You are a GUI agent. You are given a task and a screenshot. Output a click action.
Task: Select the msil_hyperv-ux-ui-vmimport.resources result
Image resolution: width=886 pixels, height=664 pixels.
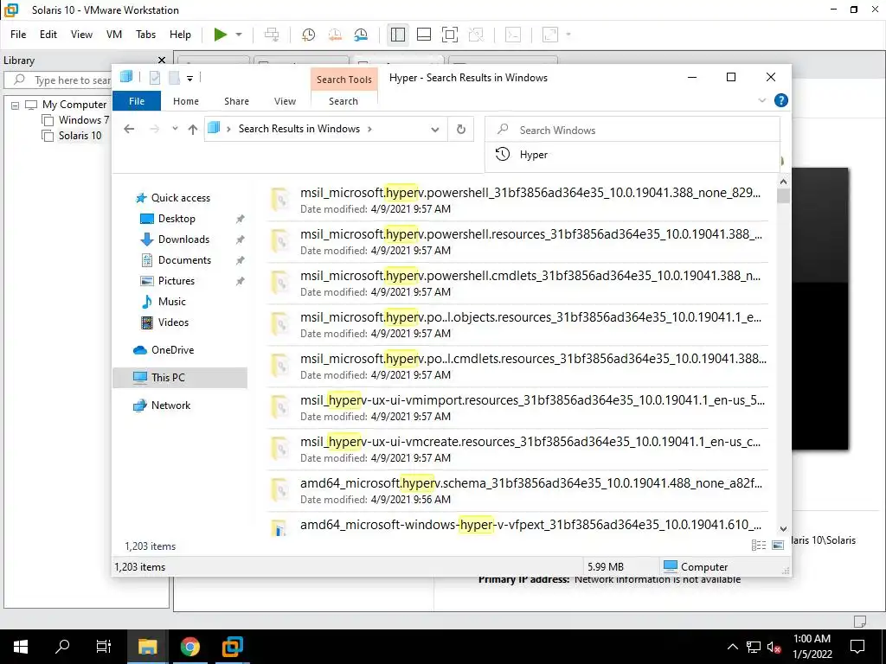click(x=517, y=408)
